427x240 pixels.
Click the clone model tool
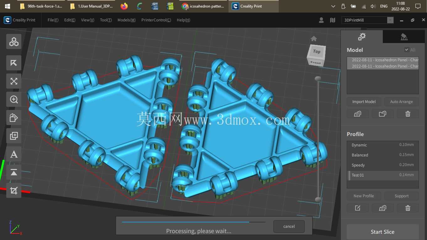(x=14, y=136)
